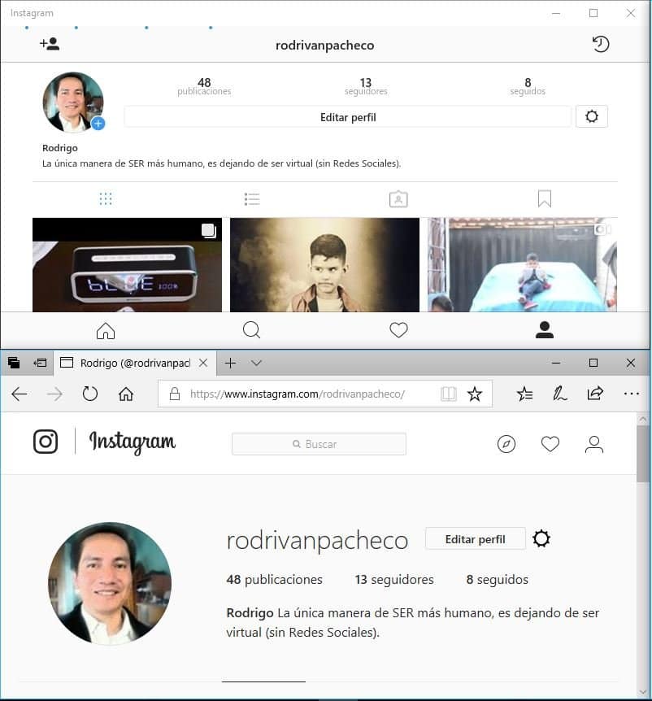Select the home icon in the bottom navigation
The width and height of the screenshot is (652, 701).
105,330
